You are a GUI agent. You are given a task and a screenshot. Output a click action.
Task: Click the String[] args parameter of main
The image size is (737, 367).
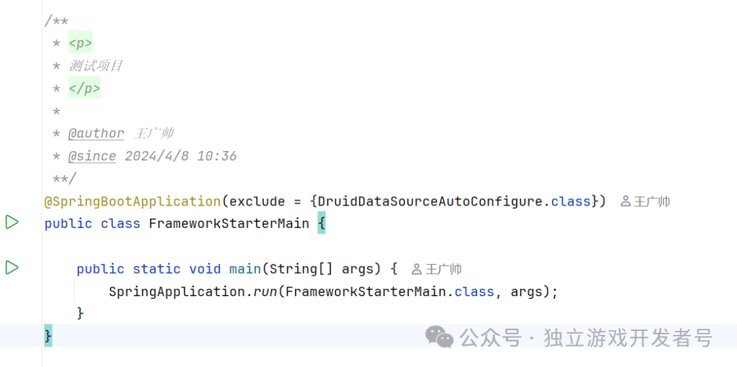click(x=322, y=269)
